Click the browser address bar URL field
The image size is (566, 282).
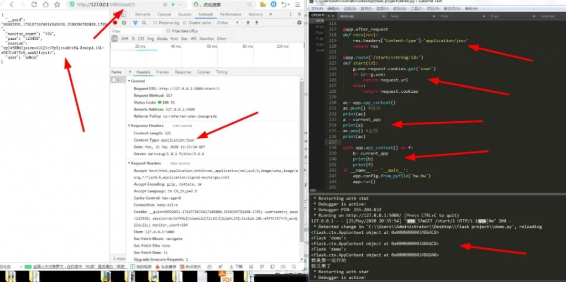click(111, 4)
